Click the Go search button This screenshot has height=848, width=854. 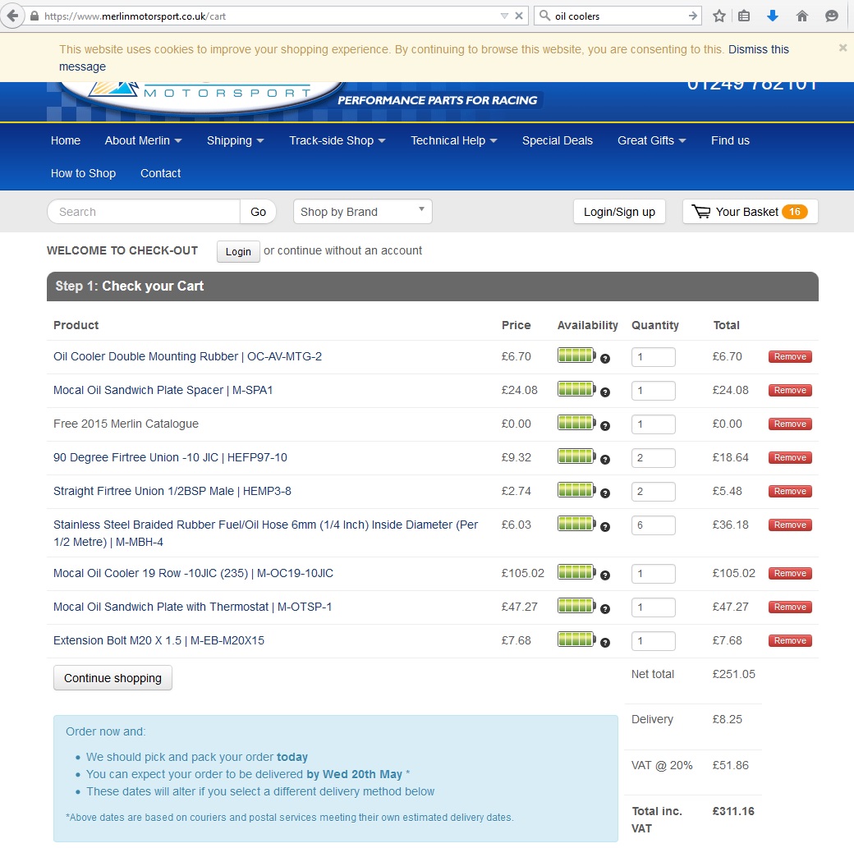point(258,212)
